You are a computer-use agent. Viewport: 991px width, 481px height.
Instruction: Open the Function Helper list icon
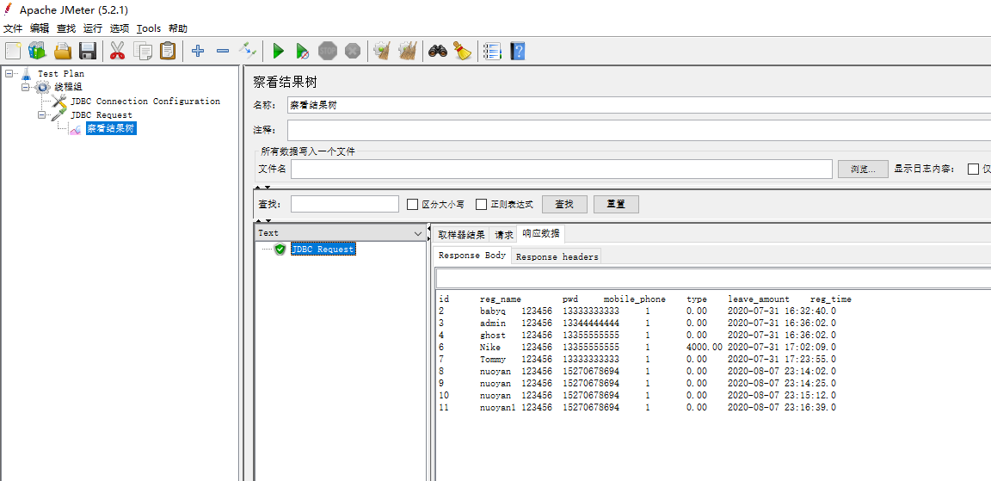[x=492, y=51]
